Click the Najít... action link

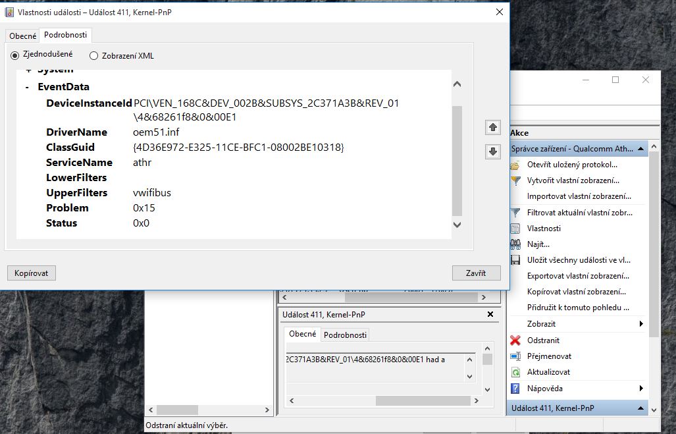point(538,244)
